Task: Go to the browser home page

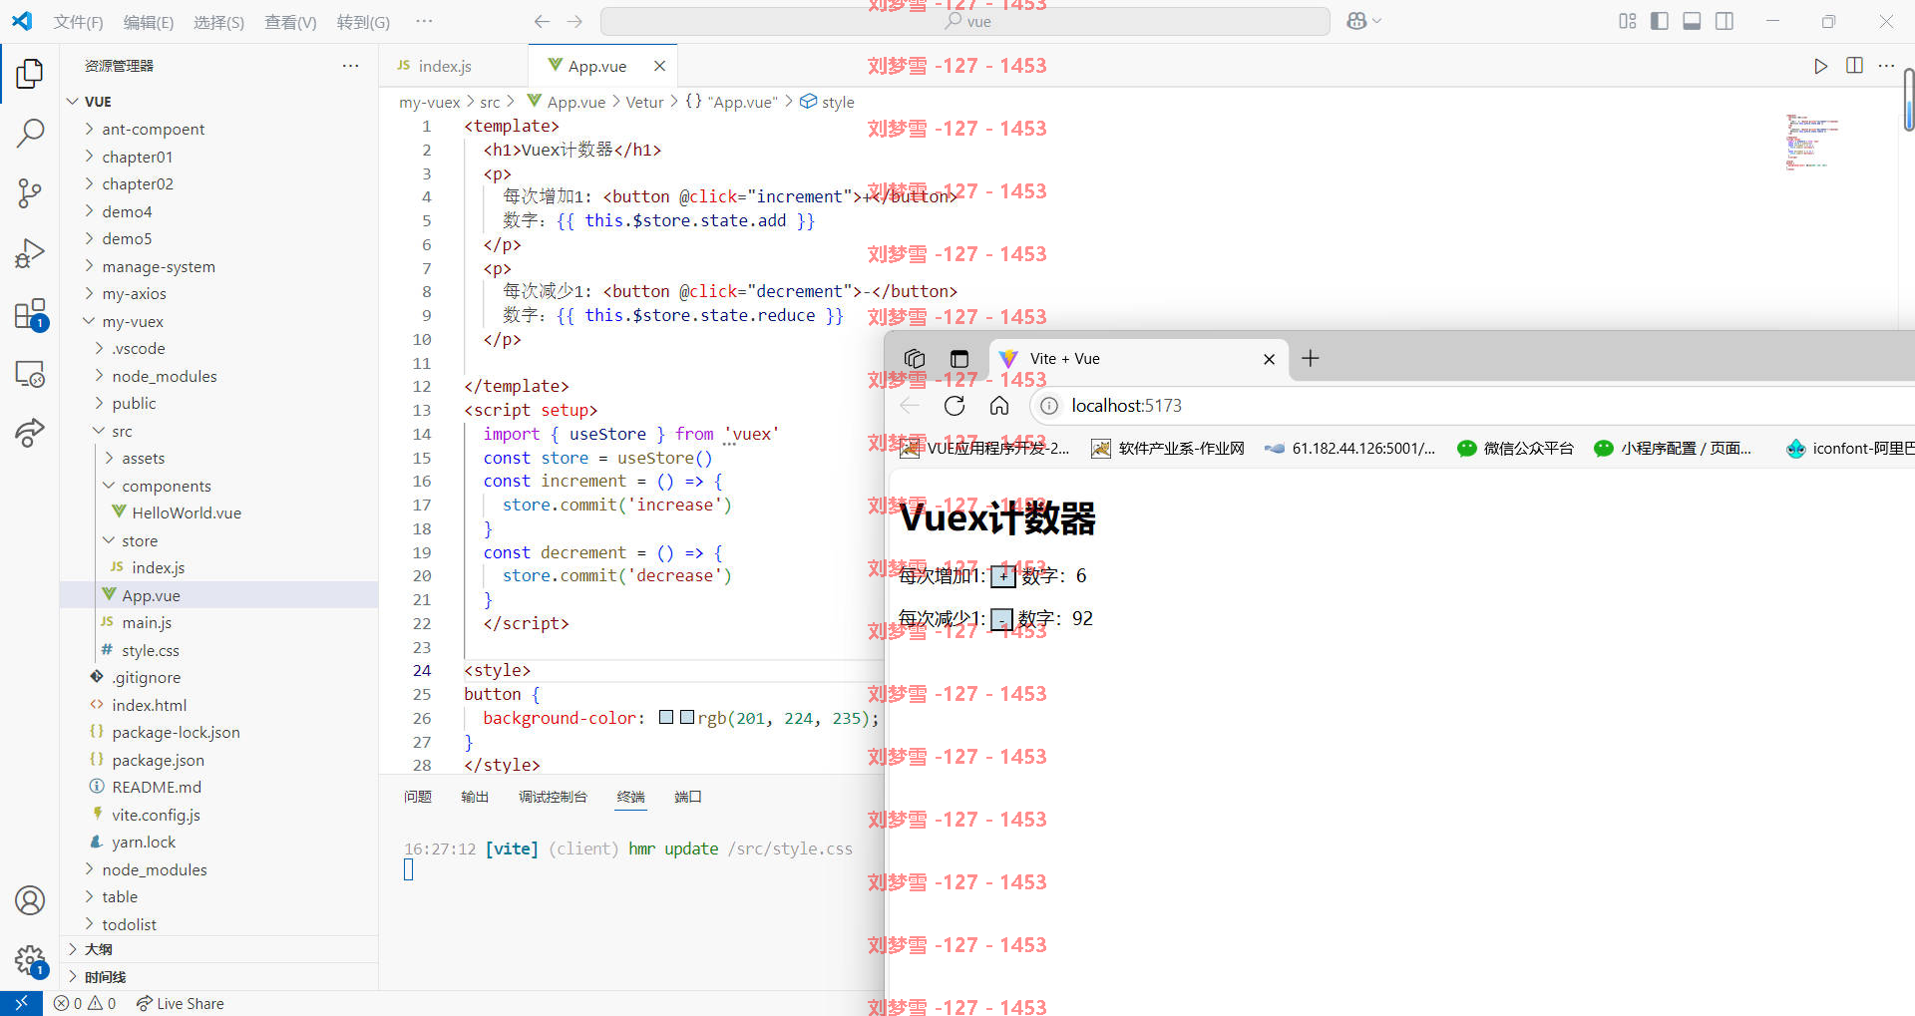Action: pos(998,406)
